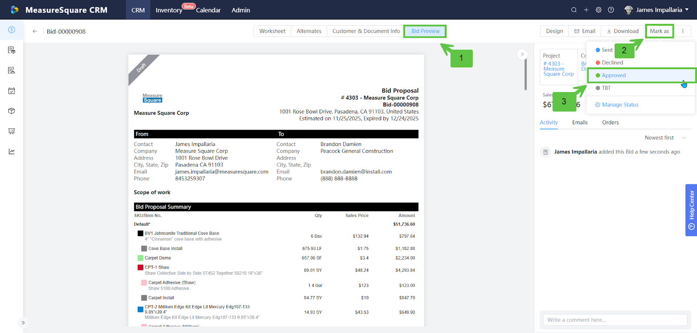
Task: Click the Bid-00000908 title text
Action: coord(66,32)
